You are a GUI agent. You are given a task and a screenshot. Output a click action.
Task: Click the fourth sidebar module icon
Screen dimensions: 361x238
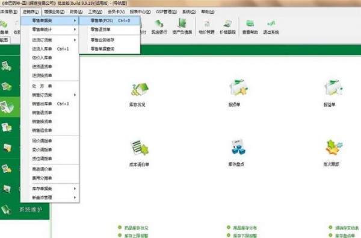coord(7,127)
